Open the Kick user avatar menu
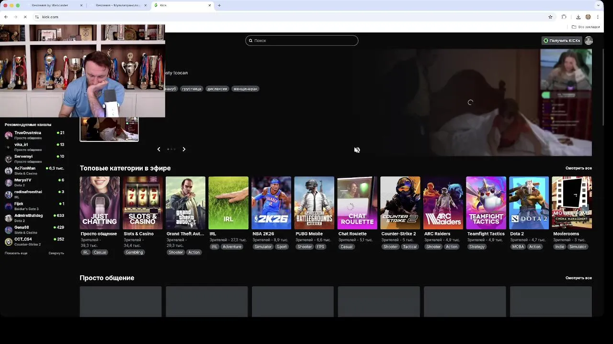Image resolution: width=613 pixels, height=344 pixels. point(589,41)
